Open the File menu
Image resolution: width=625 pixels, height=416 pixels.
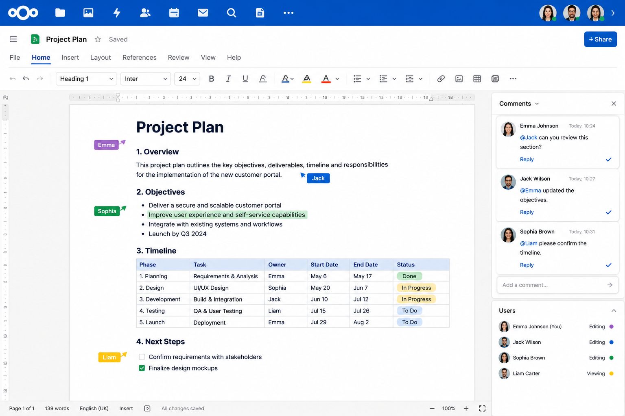tap(15, 57)
